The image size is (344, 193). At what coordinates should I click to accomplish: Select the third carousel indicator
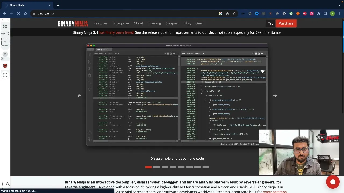point(165,167)
